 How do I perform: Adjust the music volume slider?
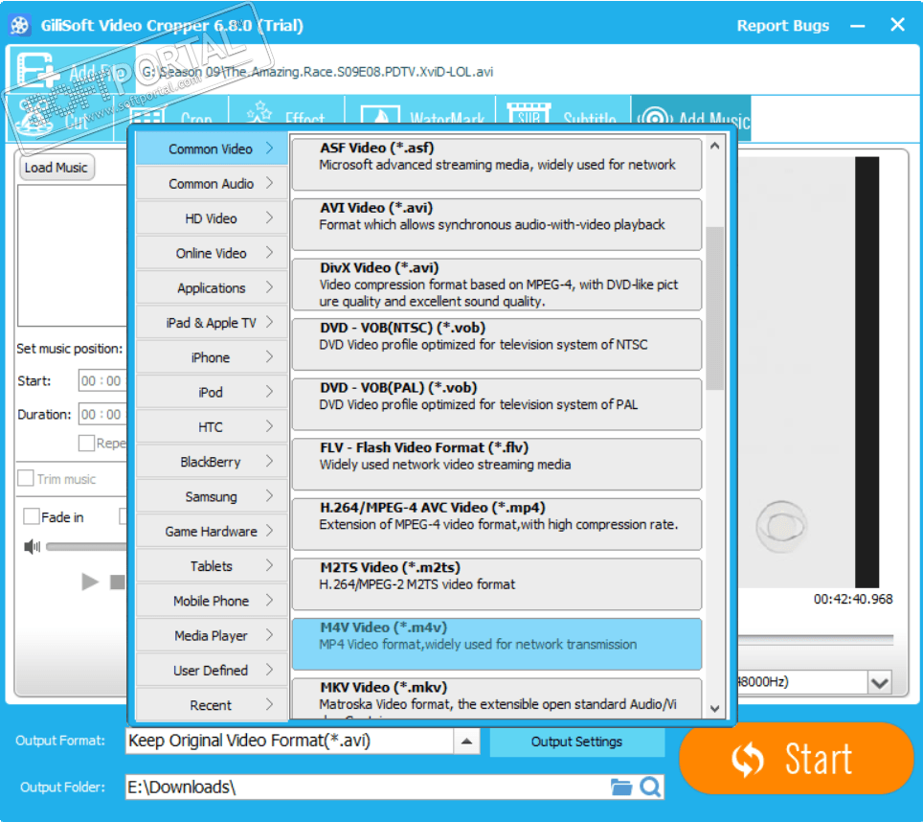point(86,547)
